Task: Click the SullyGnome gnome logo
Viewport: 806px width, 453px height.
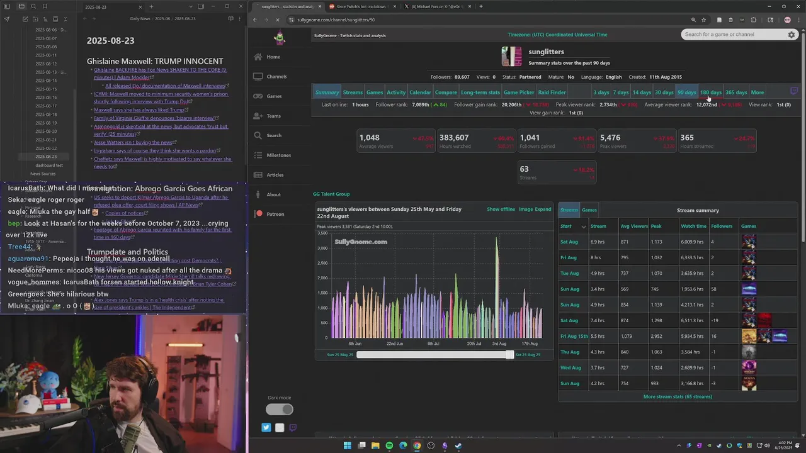Action: [x=280, y=38]
